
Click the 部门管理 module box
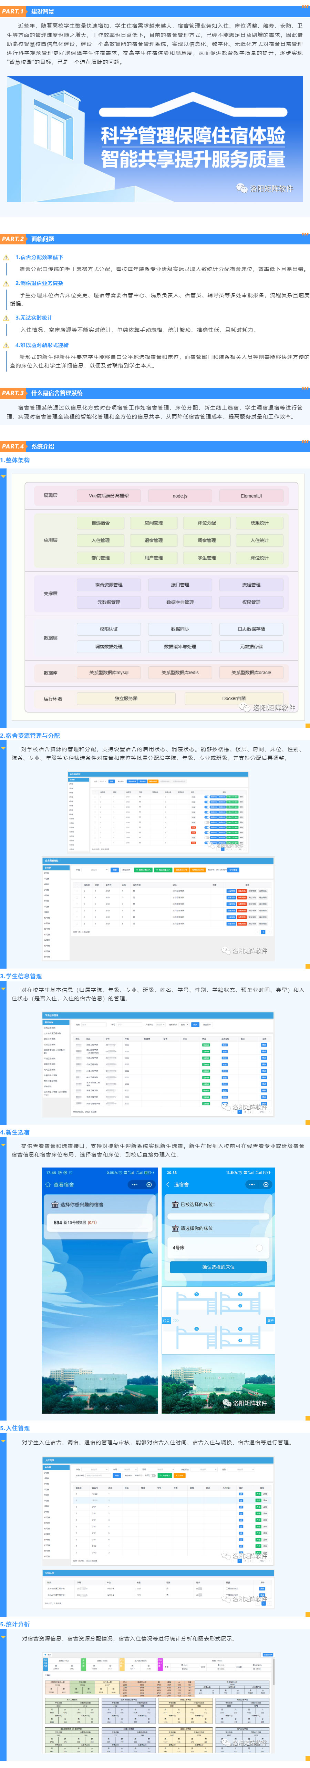[x=100, y=558]
